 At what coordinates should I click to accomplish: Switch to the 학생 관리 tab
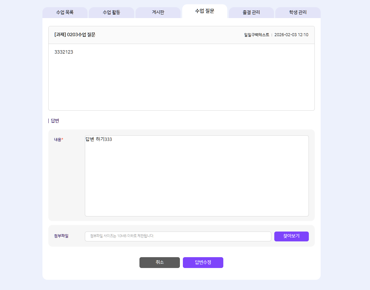pyautogui.click(x=298, y=12)
